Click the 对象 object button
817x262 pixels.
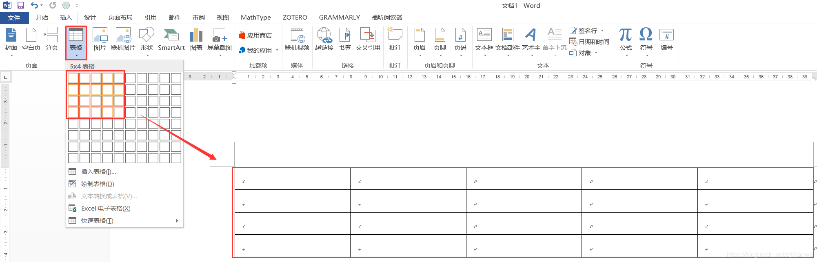[581, 53]
